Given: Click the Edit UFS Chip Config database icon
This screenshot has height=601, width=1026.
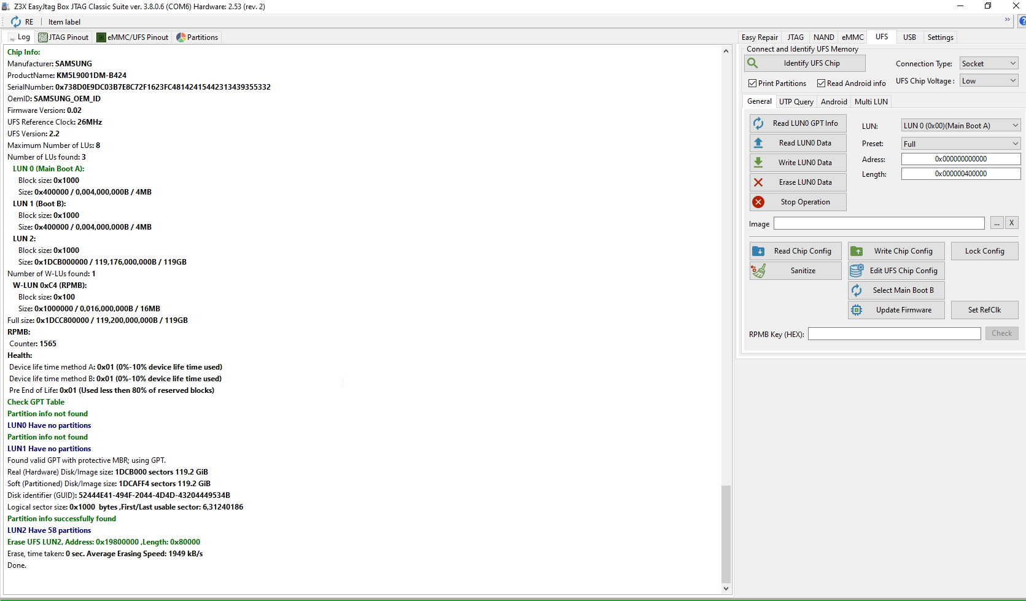Looking at the screenshot, I should tap(857, 271).
